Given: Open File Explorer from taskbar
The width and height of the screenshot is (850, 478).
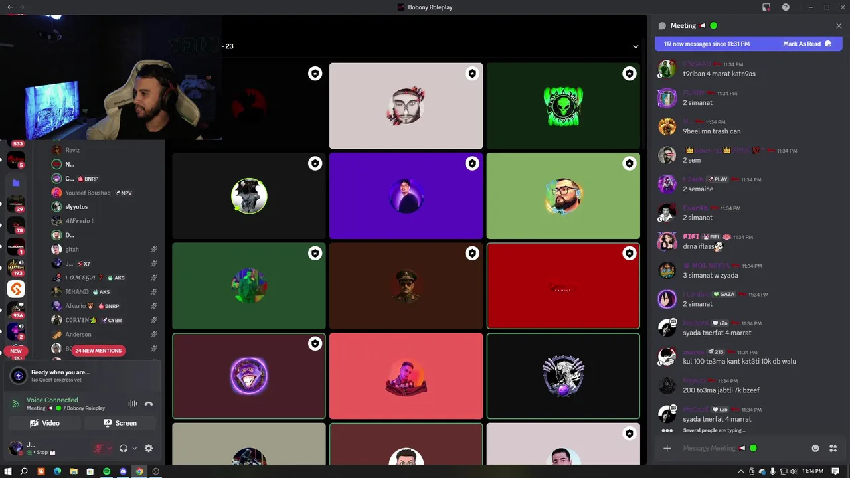Looking at the screenshot, I should point(74,471).
